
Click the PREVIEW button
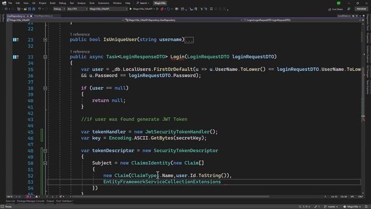[x=361, y=9]
